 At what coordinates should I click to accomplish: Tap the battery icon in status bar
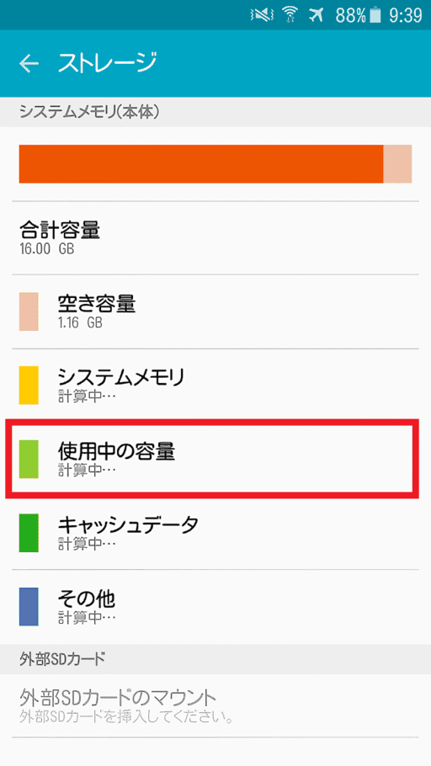(x=375, y=16)
